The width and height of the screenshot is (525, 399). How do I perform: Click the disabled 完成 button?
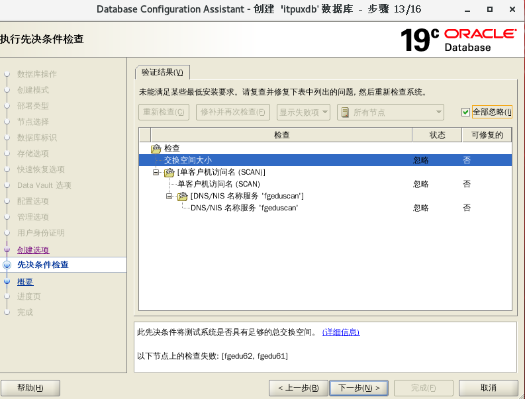424,388
